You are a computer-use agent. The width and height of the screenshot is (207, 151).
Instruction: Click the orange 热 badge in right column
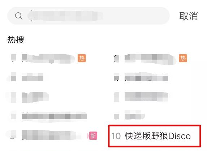(183, 58)
